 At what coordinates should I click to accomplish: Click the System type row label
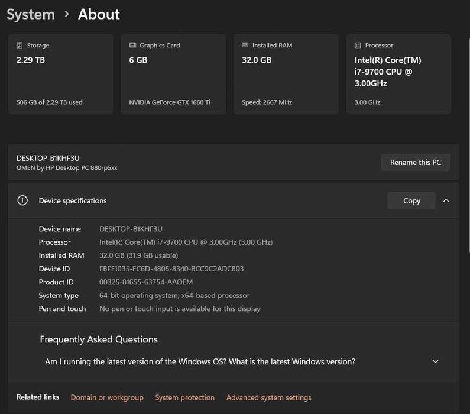pyautogui.click(x=59, y=295)
